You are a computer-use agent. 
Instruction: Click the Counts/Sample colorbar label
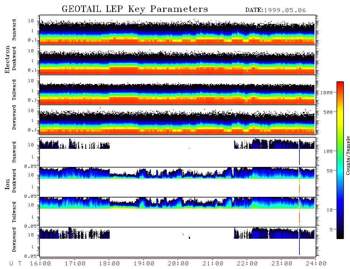[x=348, y=155]
